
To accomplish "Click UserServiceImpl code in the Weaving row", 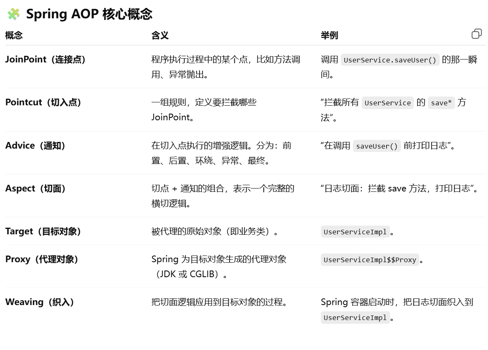I will point(355,318).
